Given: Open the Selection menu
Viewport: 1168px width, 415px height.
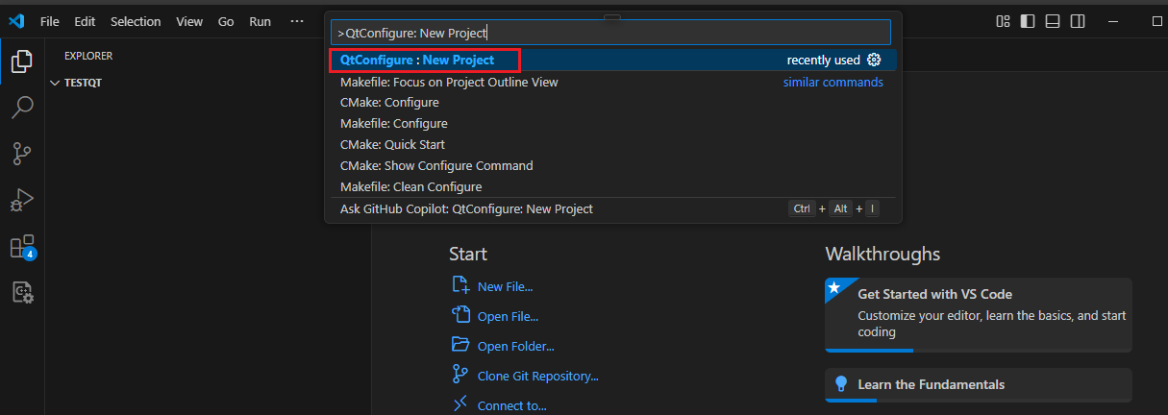Looking at the screenshot, I should click(136, 21).
